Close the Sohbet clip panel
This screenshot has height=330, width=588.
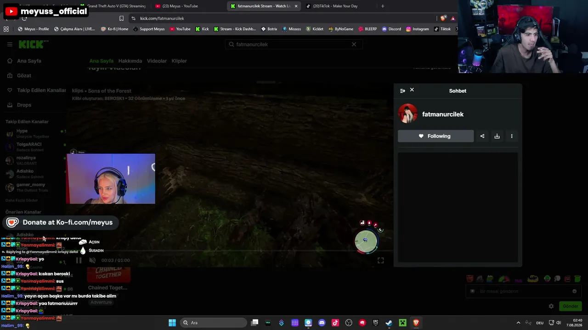[412, 90]
